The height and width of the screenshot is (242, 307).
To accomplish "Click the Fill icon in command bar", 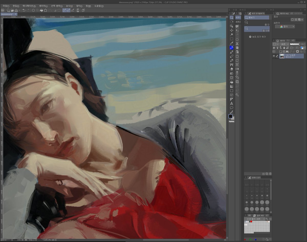I will (x=41, y=10).
